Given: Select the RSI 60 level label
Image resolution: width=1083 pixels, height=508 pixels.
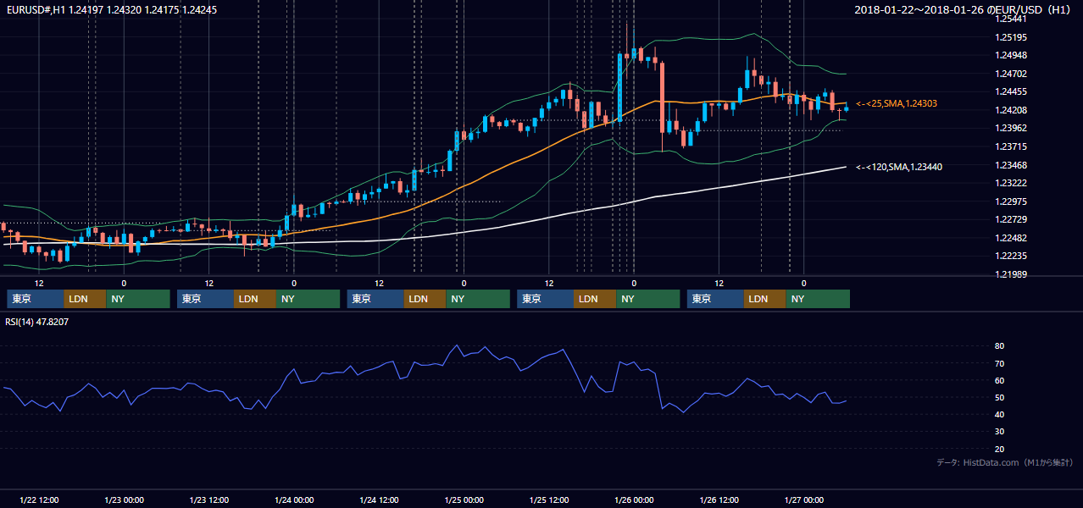Looking at the screenshot, I should [1000, 380].
